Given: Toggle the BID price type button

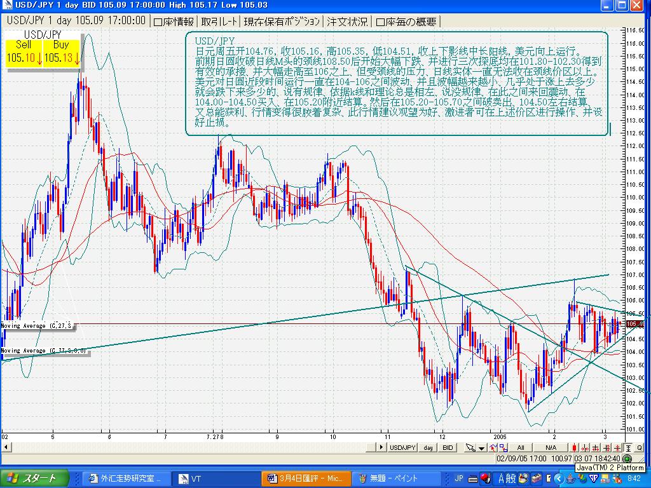Looking at the screenshot, I should [448, 447].
